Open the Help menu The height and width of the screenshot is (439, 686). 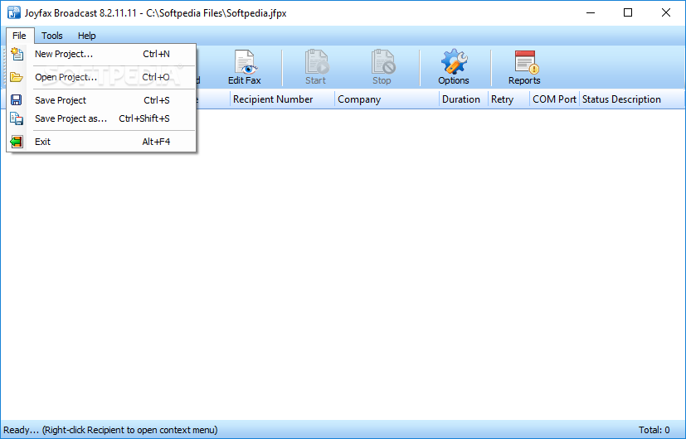[86, 36]
